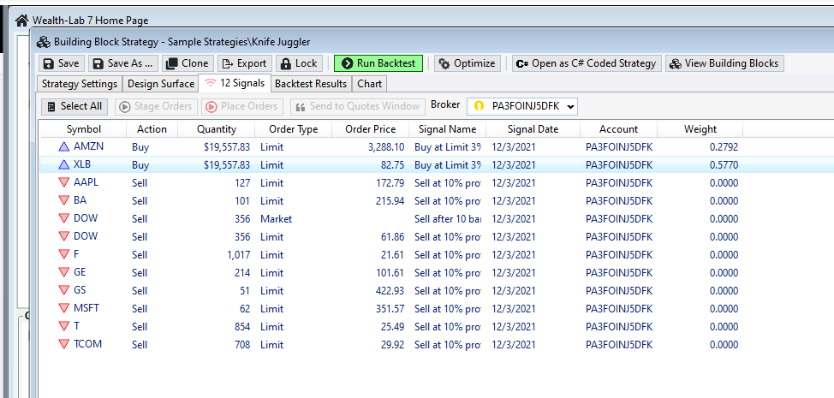Click the 101.61 order price cell

tap(390, 272)
